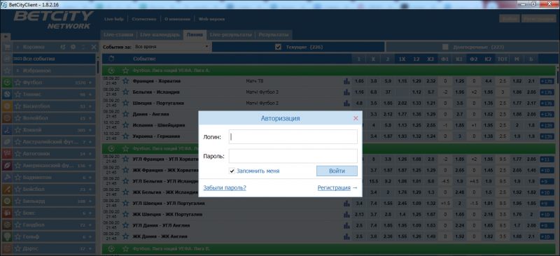
Task: Open statistics chart icon for ЖК Дания - ЖК Англия
Action: (346, 236)
